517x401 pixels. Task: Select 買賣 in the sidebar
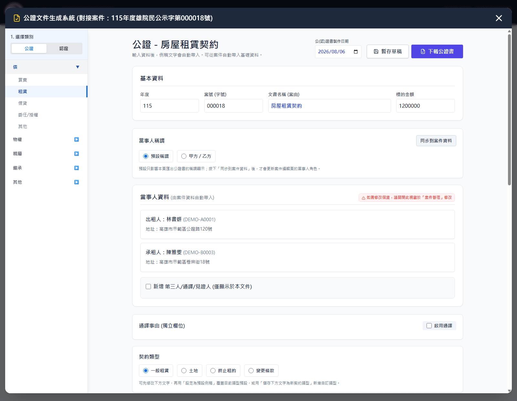pos(46,80)
